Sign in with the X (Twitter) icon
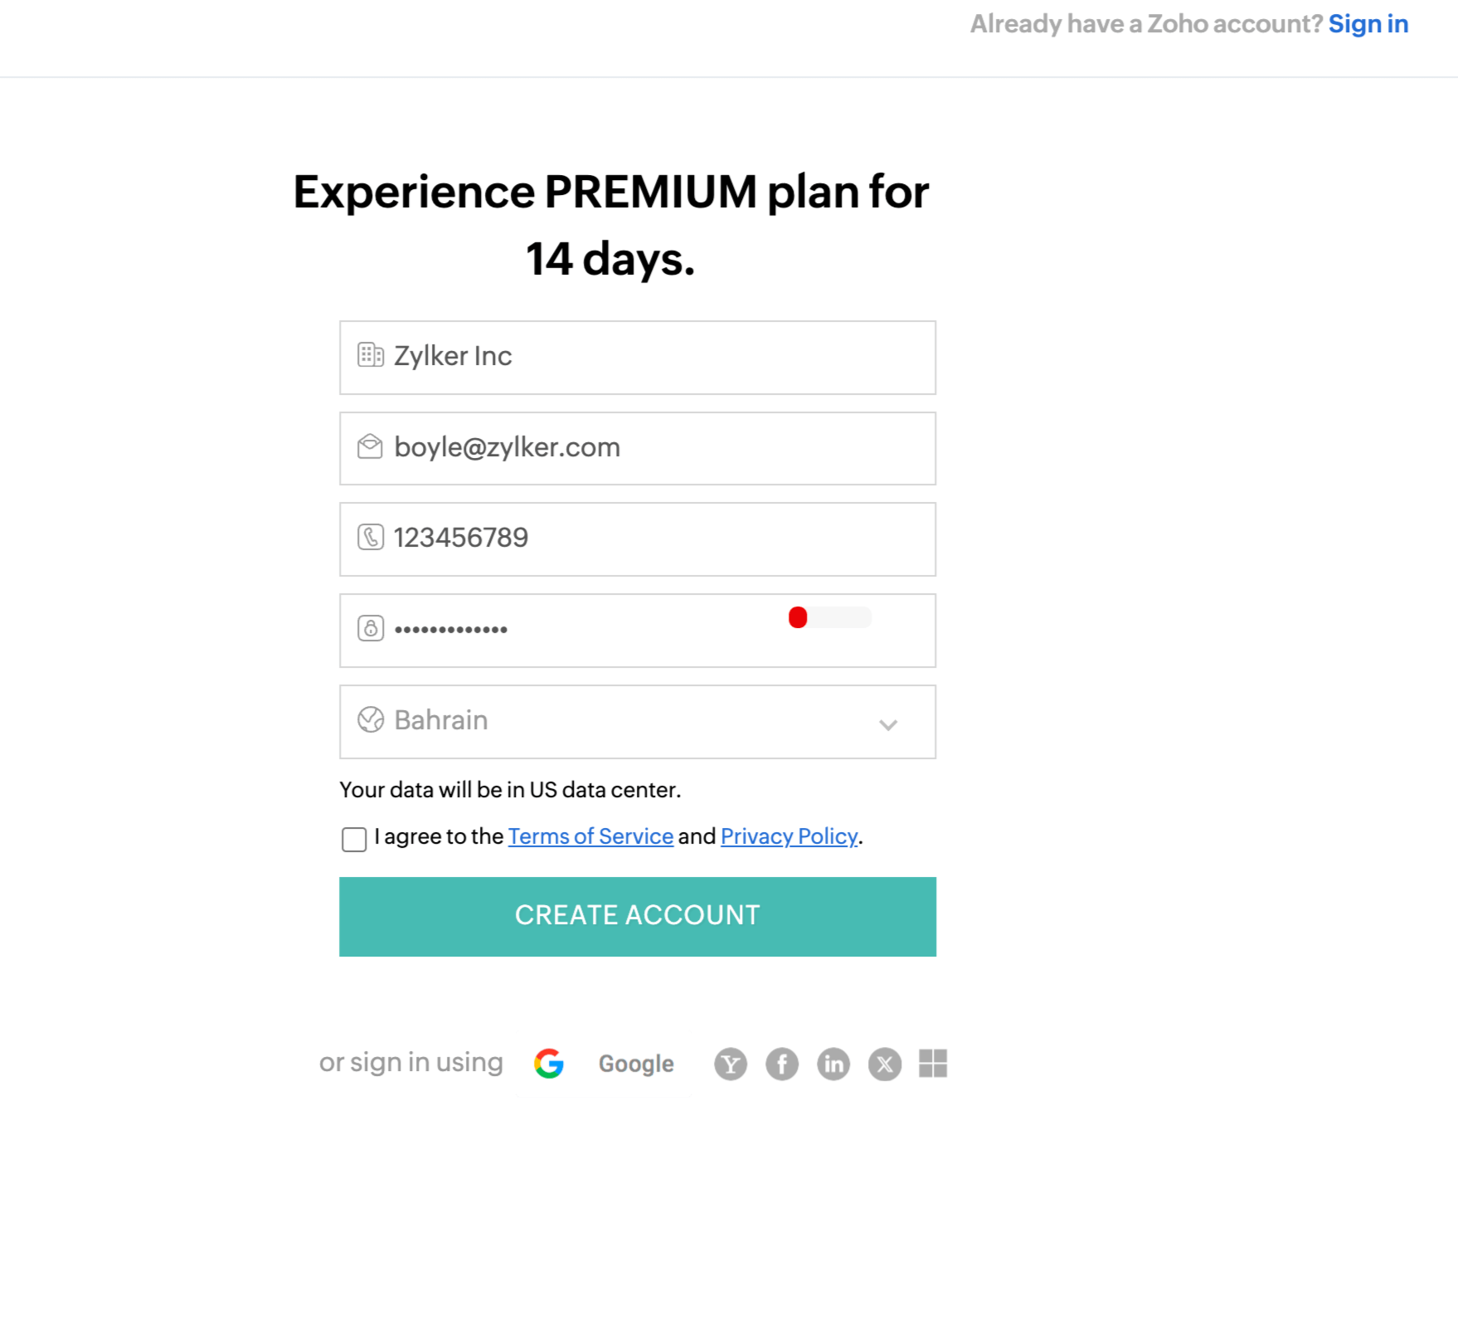1458x1320 pixels. point(884,1064)
